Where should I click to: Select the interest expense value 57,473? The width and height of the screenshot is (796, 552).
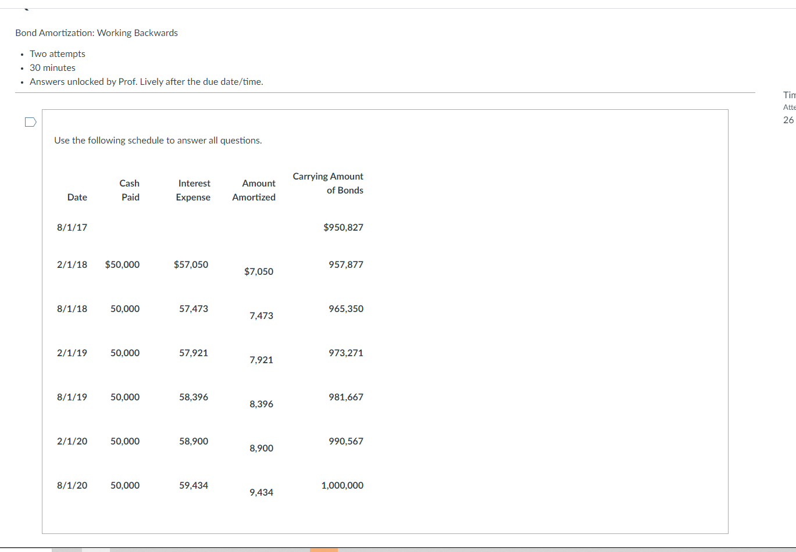[x=194, y=309]
